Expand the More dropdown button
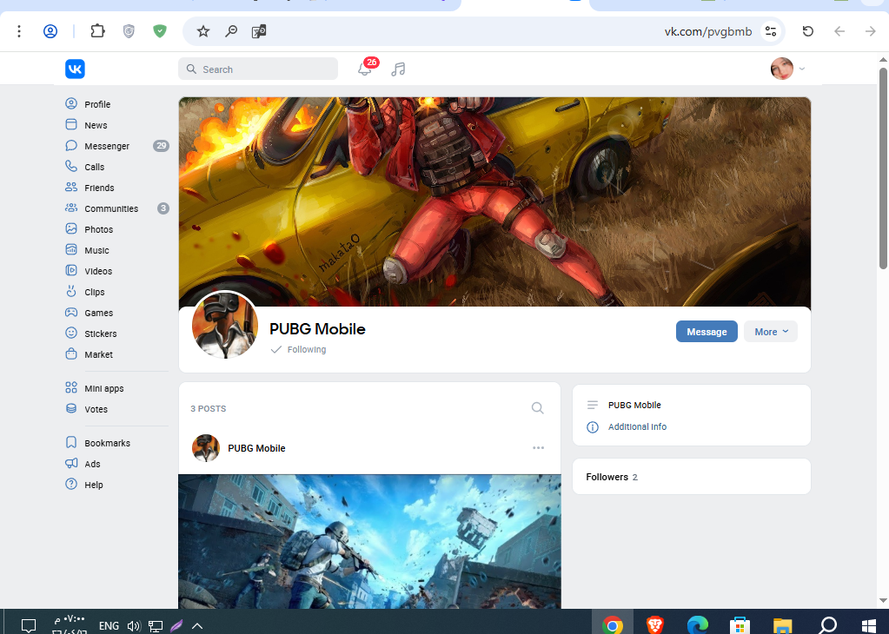Viewport: 889px width, 634px height. (771, 332)
